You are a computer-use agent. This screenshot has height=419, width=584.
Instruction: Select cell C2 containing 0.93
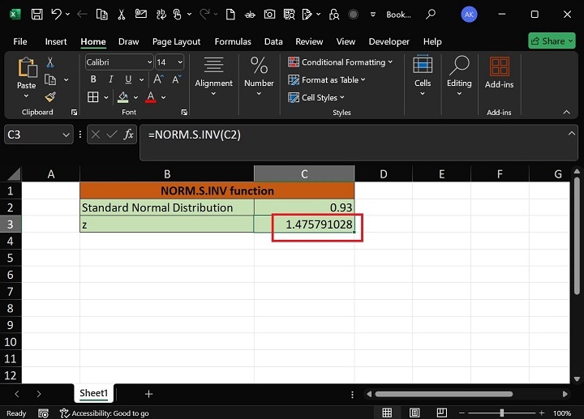[x=304, y=207]
